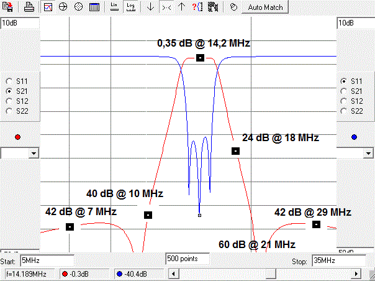Switch to the Smith chart view icon
Image resolution: width=375 pixels, height=281 pixels.
[63, 7]
